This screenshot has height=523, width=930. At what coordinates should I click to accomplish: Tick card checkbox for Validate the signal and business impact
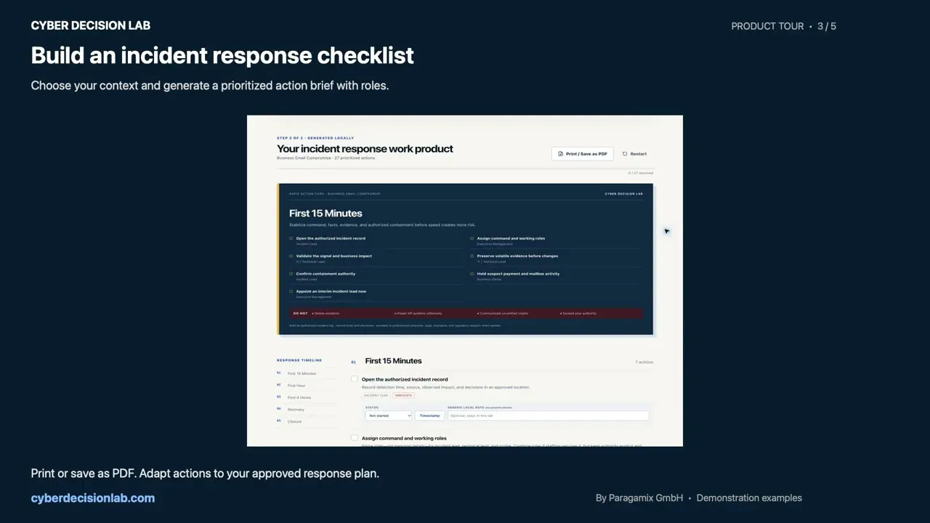click(x=291, y=256)
